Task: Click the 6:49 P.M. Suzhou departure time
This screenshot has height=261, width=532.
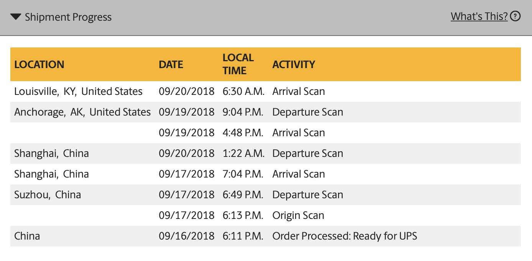Action: click(x=243, y=195)
